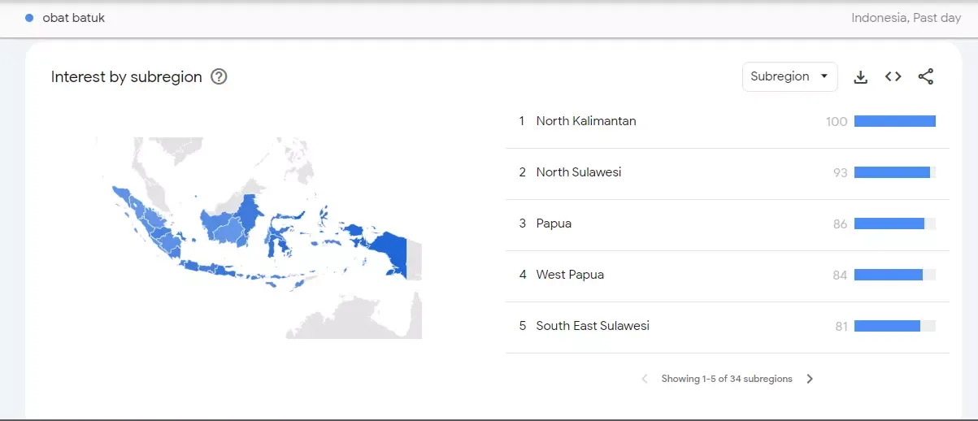
Task: Download subregion data as CSV
Action: [x=860, y=77]
